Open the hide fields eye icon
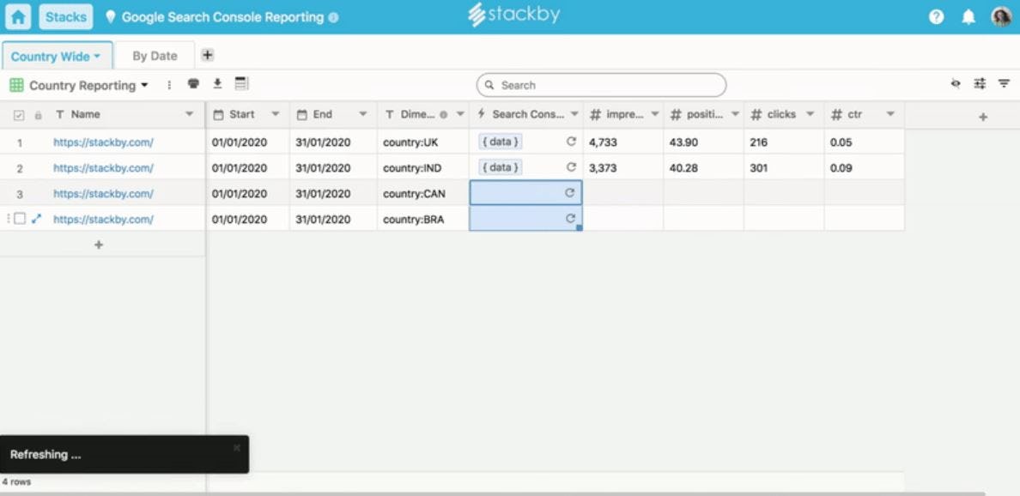The image size is (1020, 496). click(x=954, y=85)
